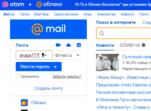The height and width of the screenshot is (111, 151).
Task: Open the video calls camera icon
Action: coord(58,45)
